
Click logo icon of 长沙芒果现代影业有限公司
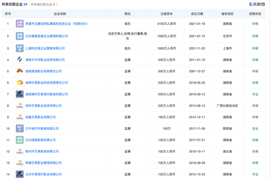point(20,174)
